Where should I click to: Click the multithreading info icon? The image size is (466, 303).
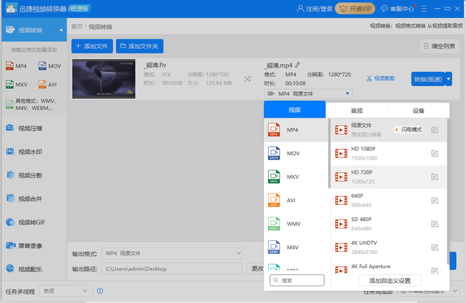[100, 291]
